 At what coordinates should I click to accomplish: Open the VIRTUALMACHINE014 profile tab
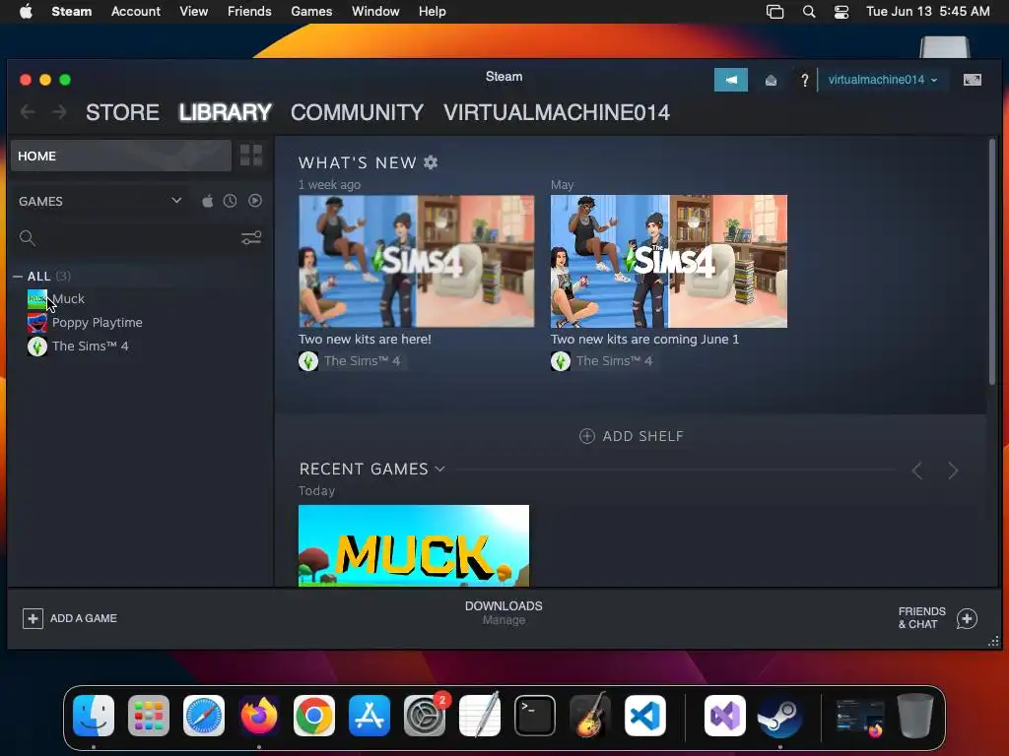coord(557,112)
